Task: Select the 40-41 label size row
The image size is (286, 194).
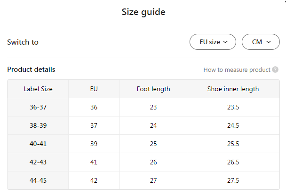Action: coord(38,144)
